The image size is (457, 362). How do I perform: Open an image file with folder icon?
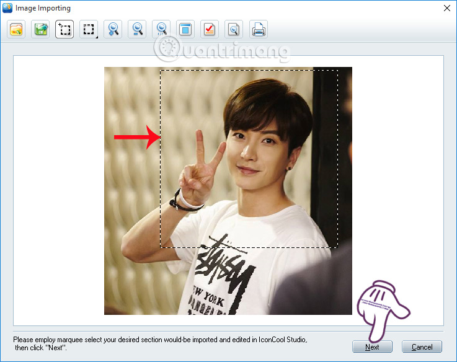16,29
